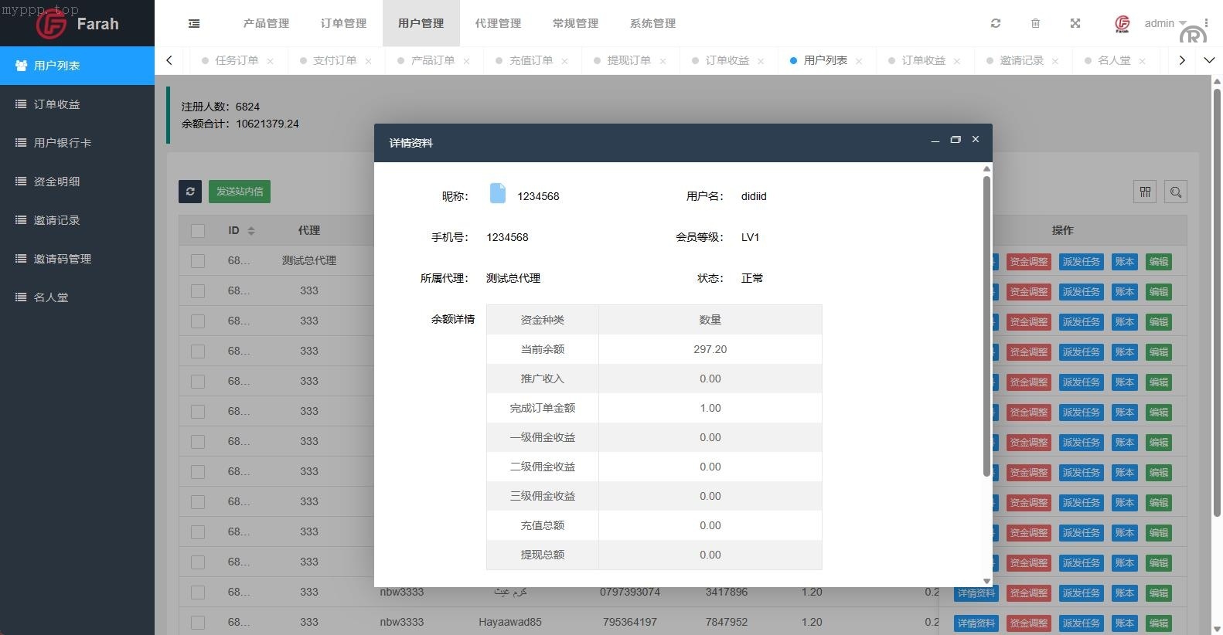Click the 发送站内信 button
1223x635 pixels.
(x=240, y=192)
